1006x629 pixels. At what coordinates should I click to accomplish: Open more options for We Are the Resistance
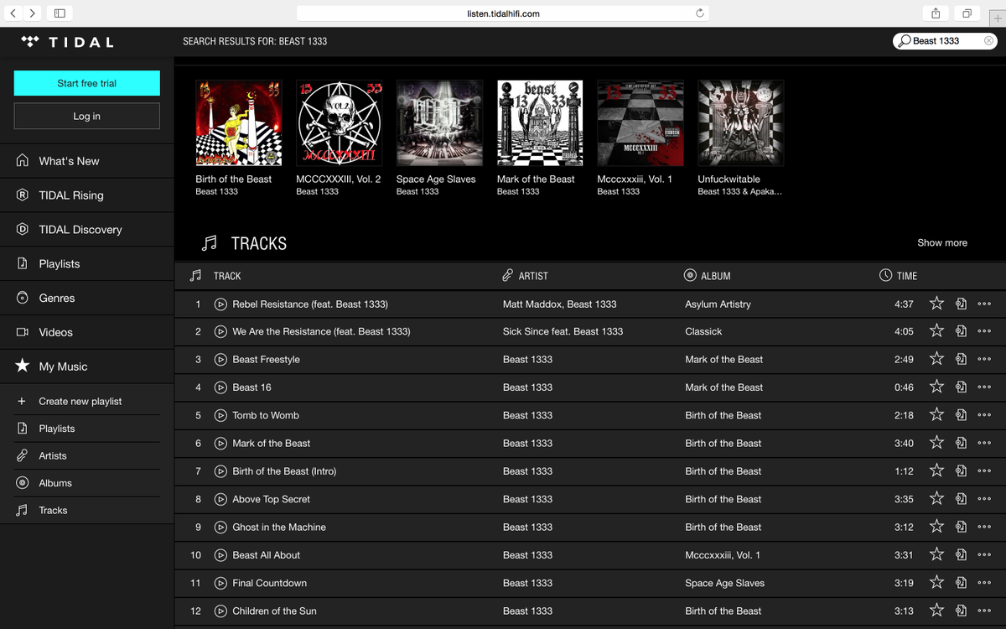[x=984, y=331]
